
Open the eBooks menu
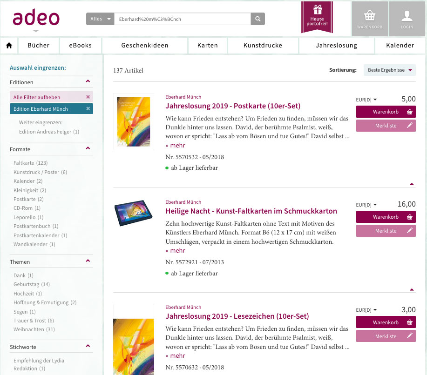click(81, 46)
